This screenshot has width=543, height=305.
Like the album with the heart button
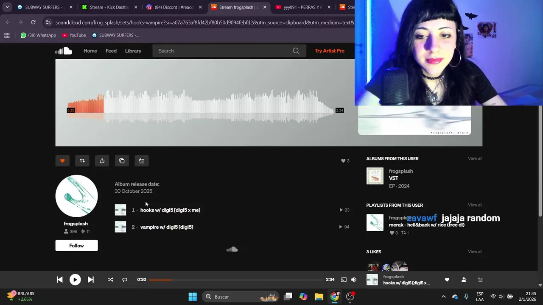(62, 161)
